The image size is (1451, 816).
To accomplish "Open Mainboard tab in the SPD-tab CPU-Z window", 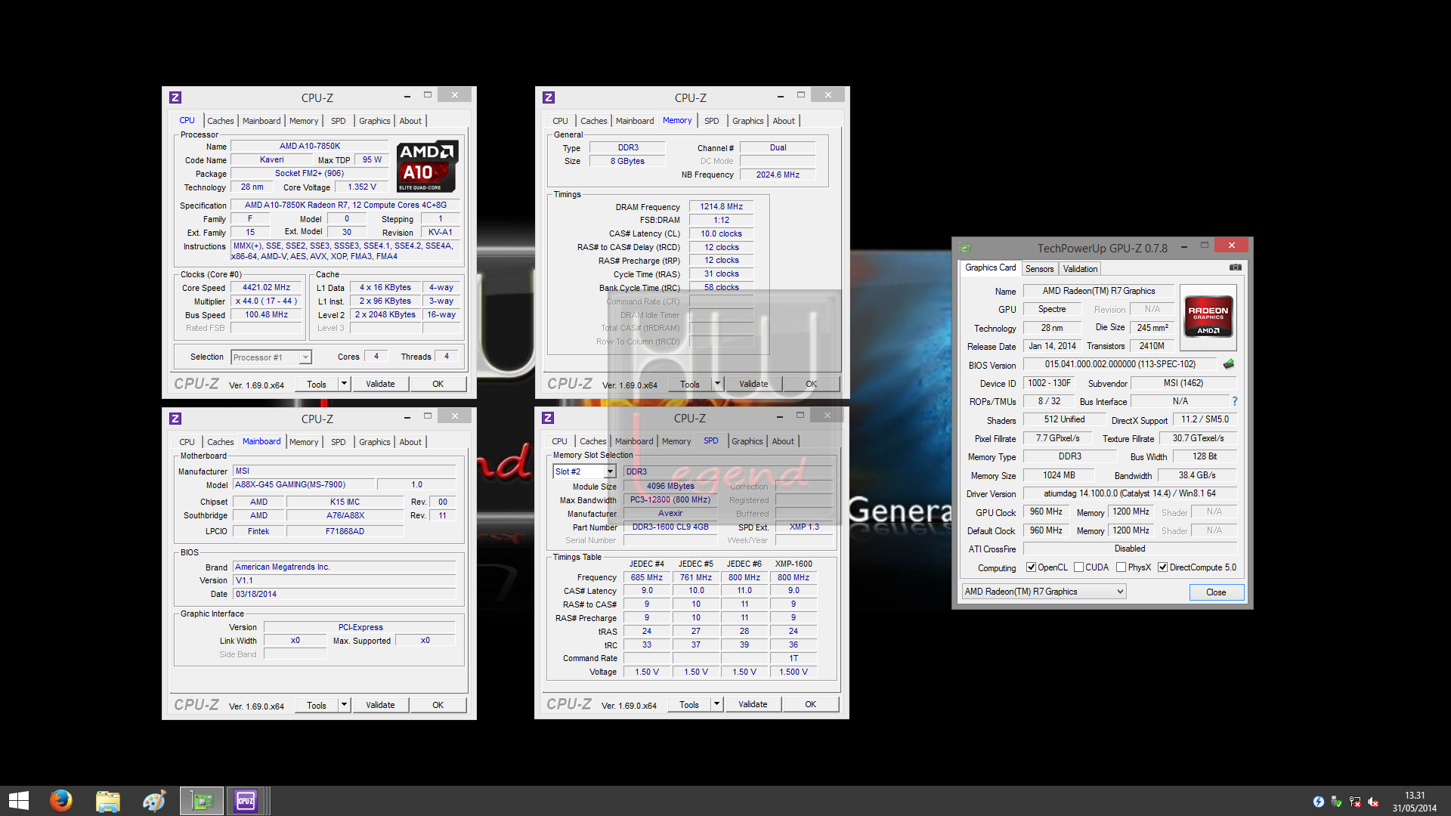I will (634, 441).
